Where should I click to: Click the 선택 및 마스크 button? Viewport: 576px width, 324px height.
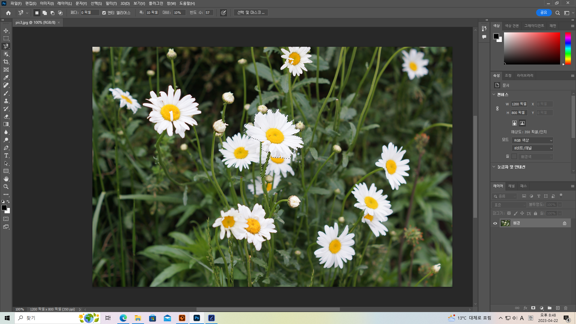coord(251,13)
